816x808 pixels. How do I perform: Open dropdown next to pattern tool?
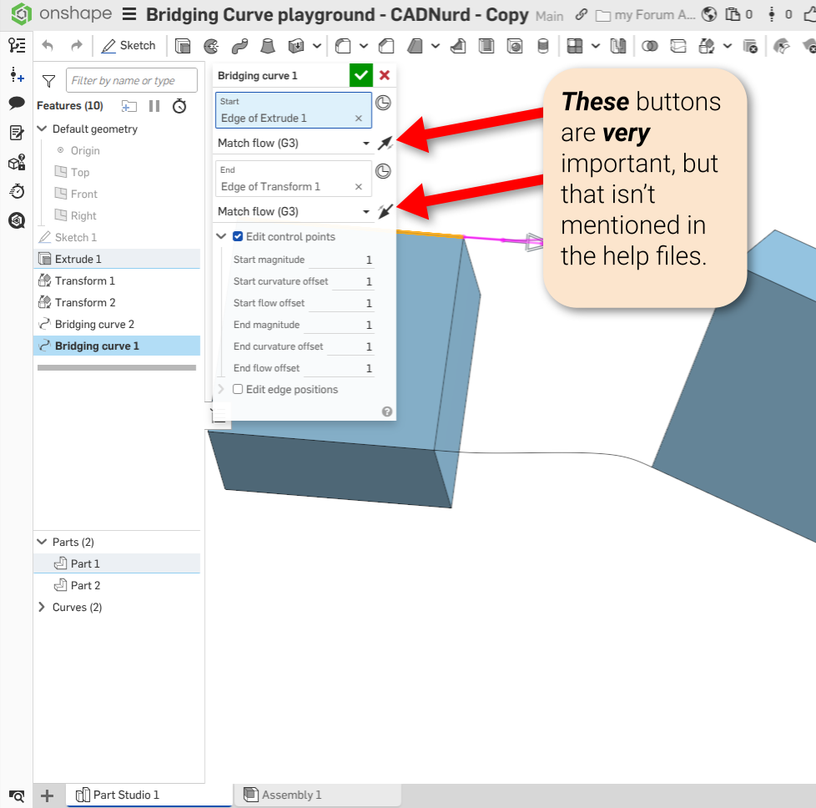tap(596, 47)
